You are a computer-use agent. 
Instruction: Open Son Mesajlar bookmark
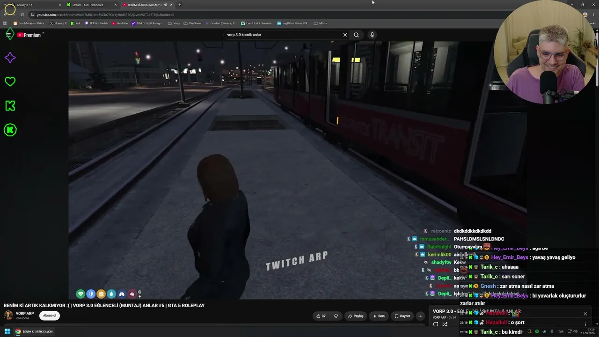(29, 23)
